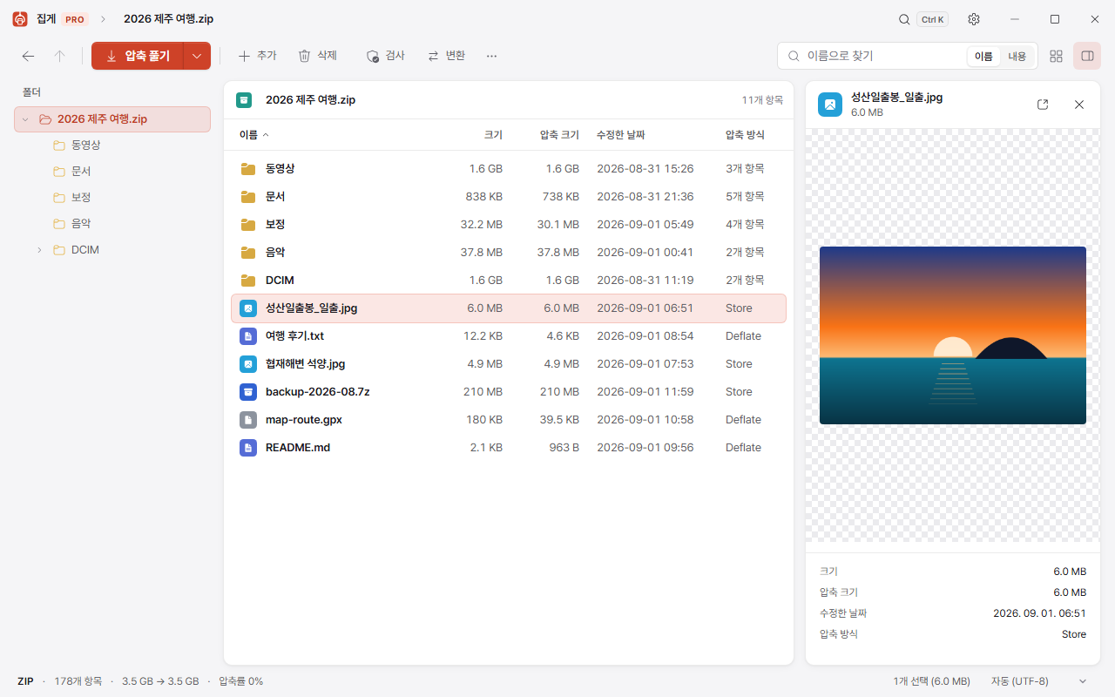This screenshot has height=697, width=1115.
Task: Click the 협재해변 석양.jpg image icon
Action: pyautogui.click(x=248, y=364)
